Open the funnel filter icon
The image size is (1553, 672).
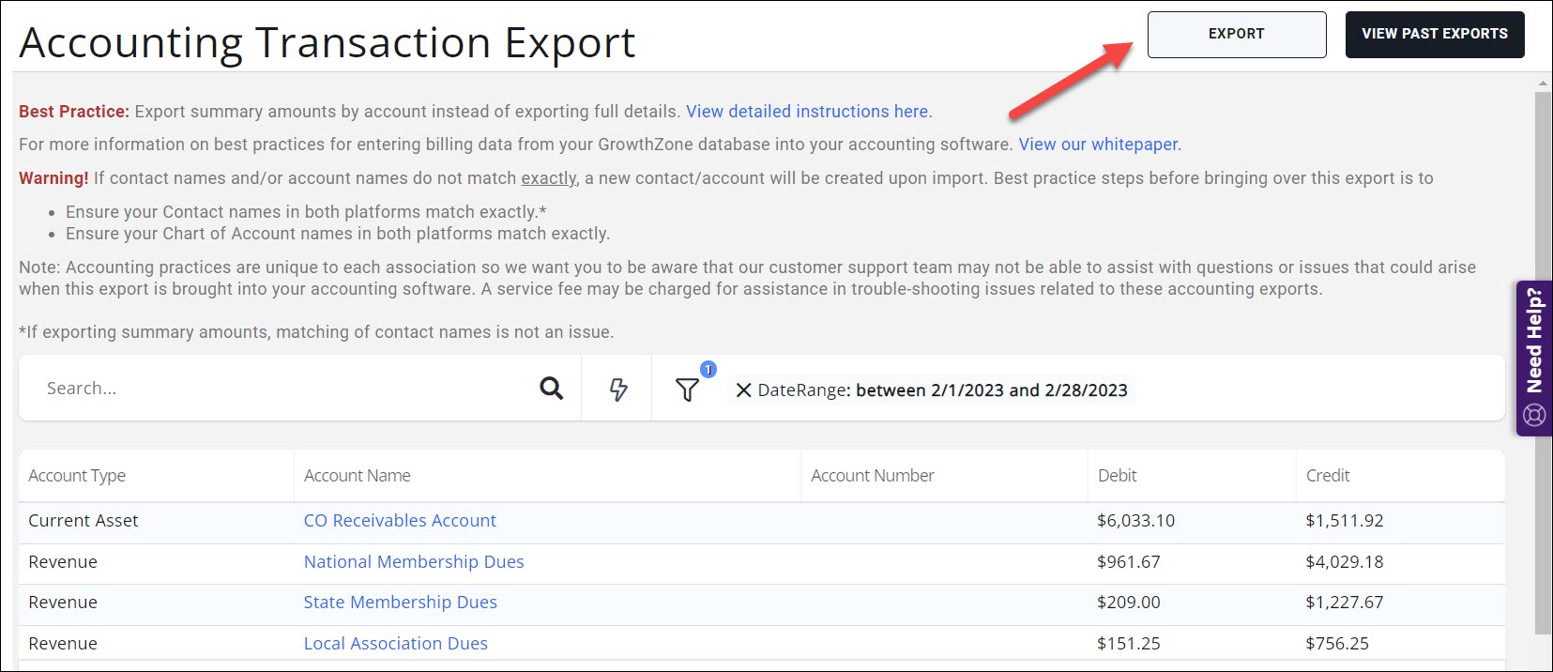point(687,389)
